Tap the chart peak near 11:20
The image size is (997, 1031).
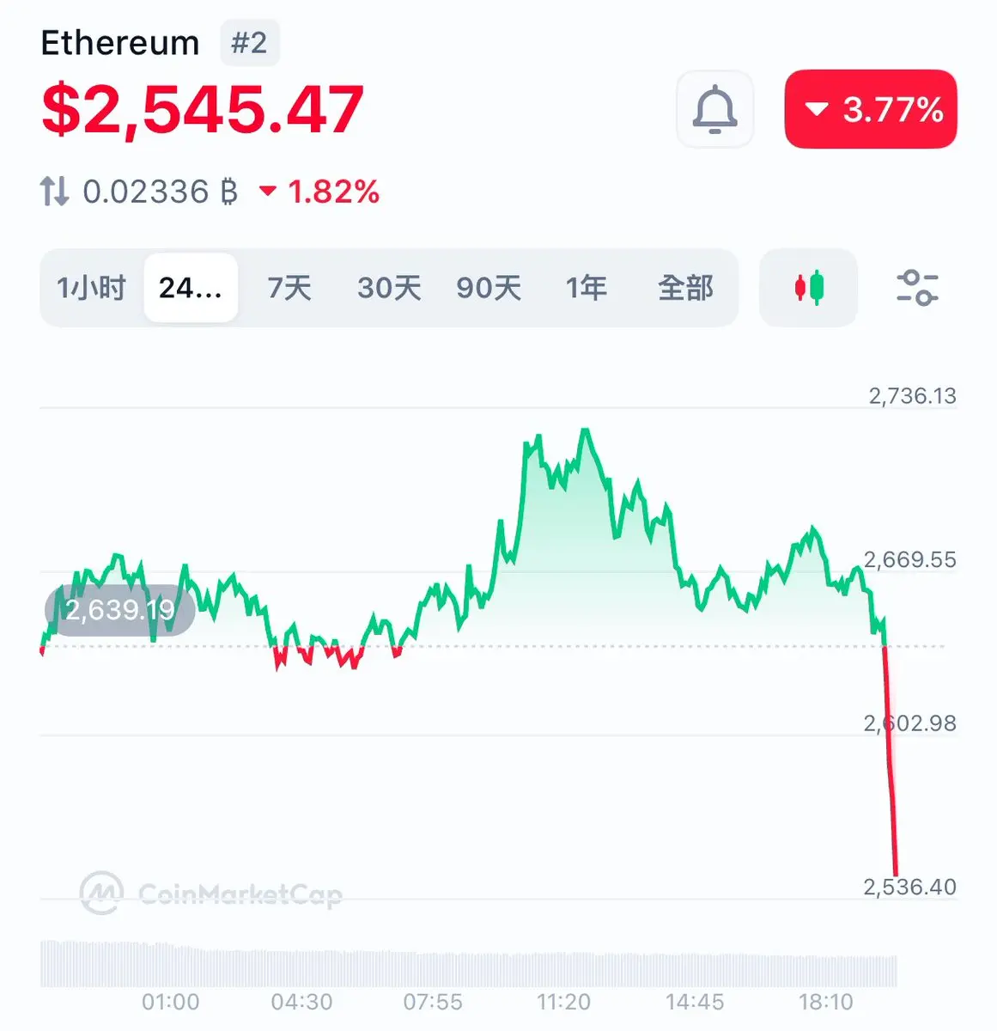click(586, 431)
